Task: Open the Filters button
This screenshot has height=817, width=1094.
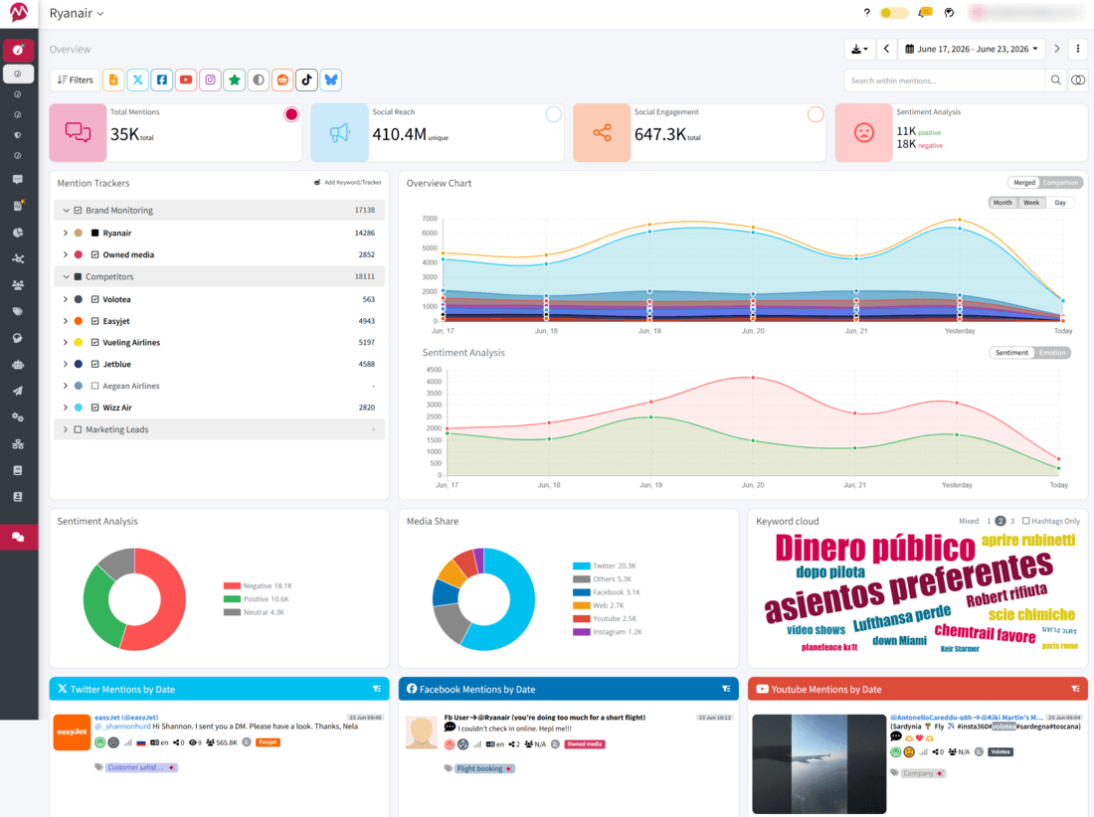Action: pyautogui.click(x=76, y=81)
